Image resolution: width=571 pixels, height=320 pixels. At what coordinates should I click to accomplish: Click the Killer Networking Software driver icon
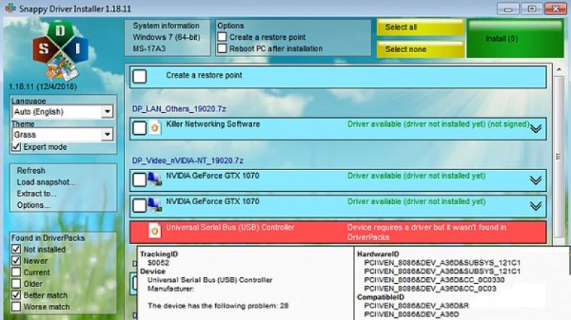[155, 128]
